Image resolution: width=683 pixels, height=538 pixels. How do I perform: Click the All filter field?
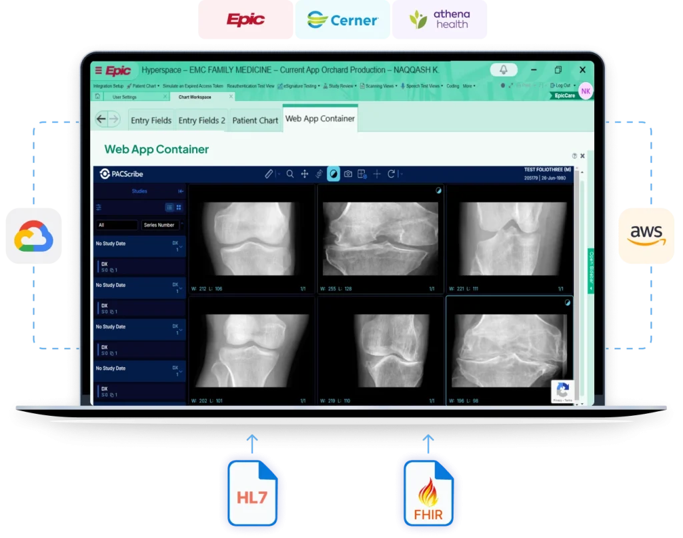point(116,225)
